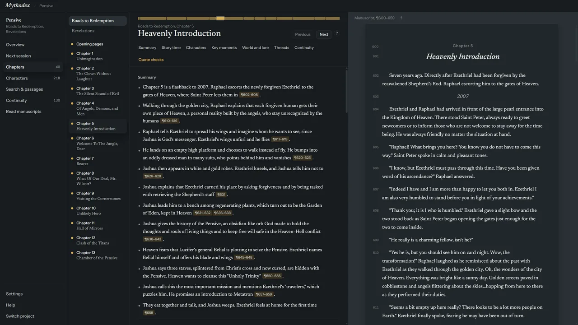Open the Opening pages entry
Viewport: 578px width, 325px height.
[x=98, y=44]
